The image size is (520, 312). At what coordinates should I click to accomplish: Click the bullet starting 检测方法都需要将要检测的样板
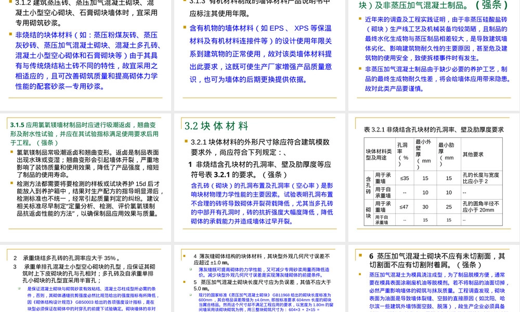pos(90,199)
